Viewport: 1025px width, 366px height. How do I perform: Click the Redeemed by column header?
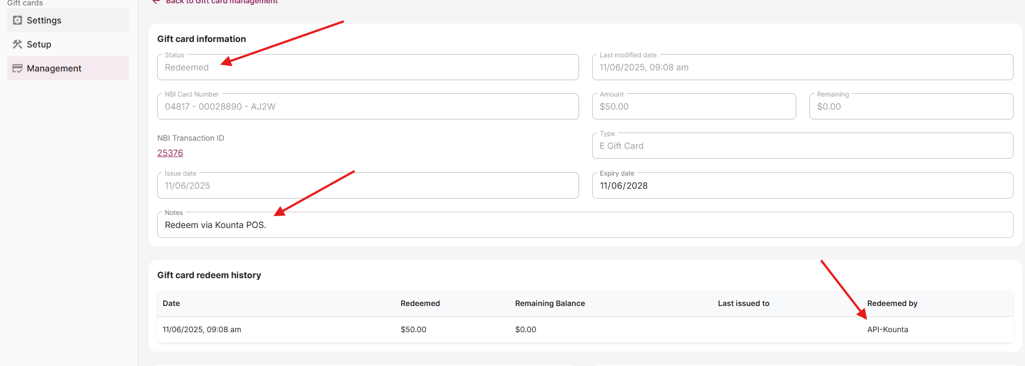892,303
